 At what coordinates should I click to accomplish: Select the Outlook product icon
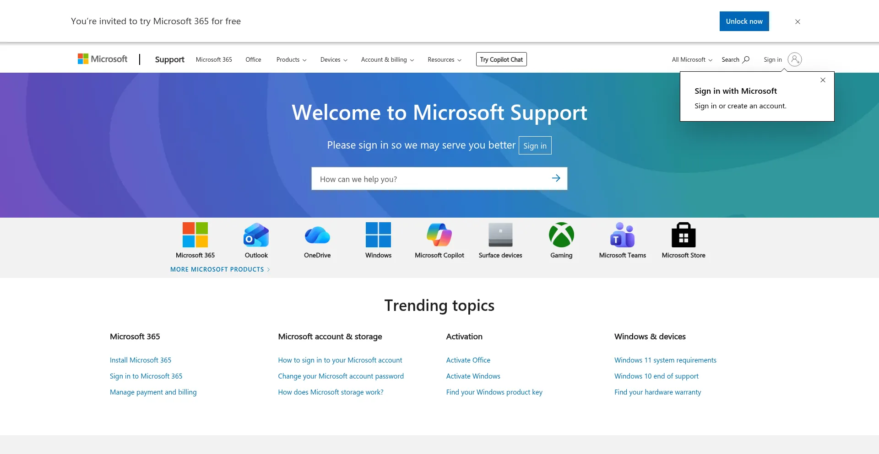point(256,235)
